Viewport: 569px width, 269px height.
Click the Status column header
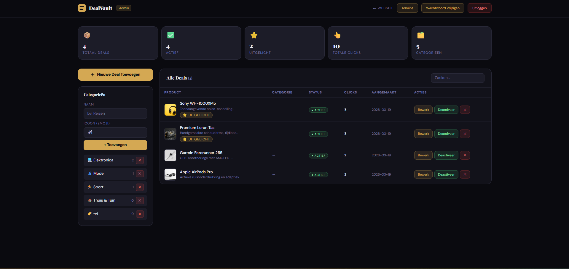[315, 93]
